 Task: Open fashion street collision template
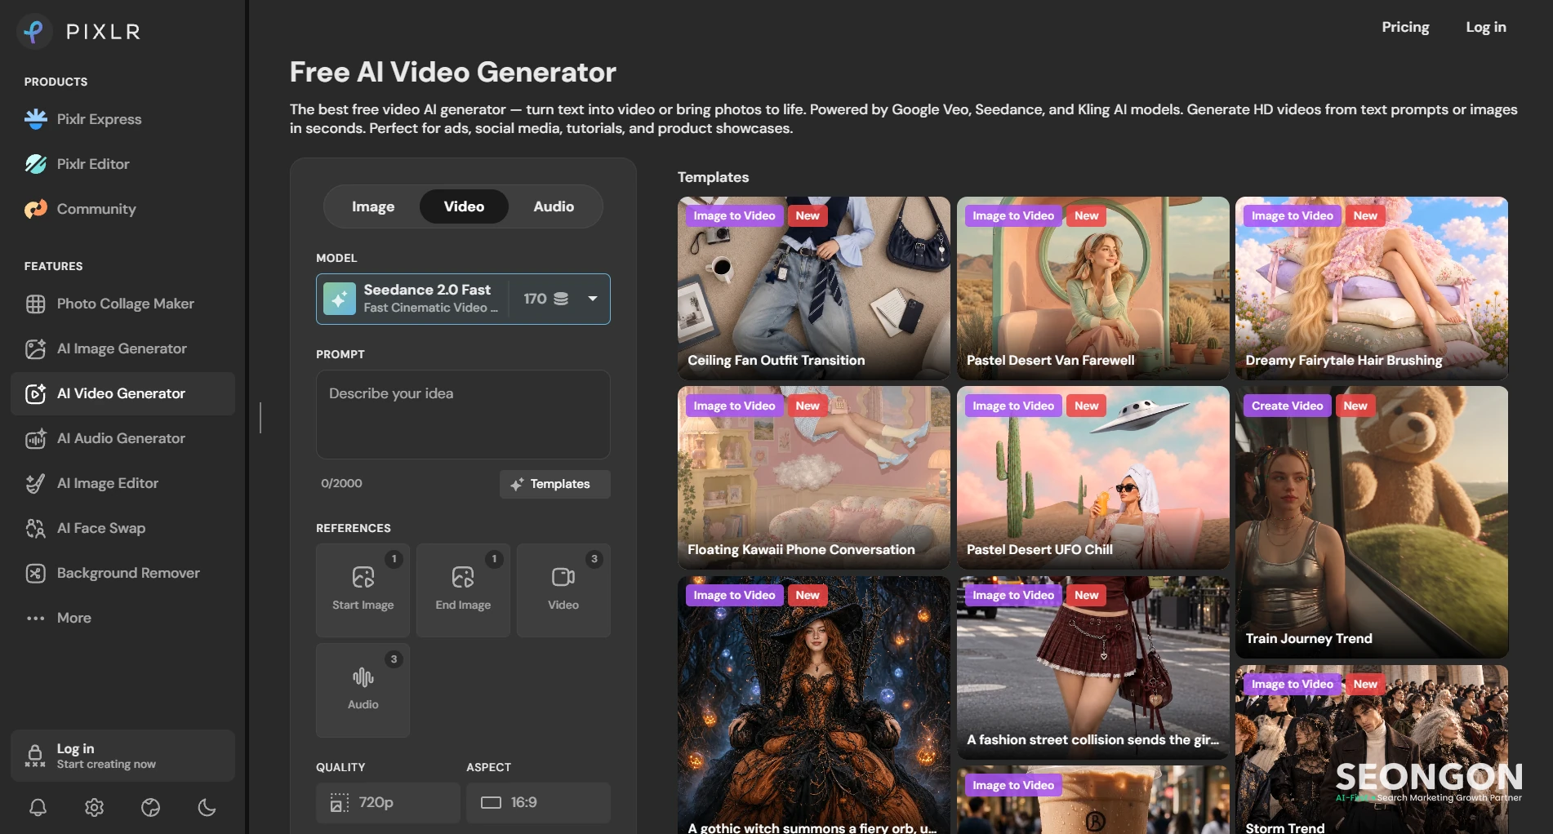point(1093,668)
